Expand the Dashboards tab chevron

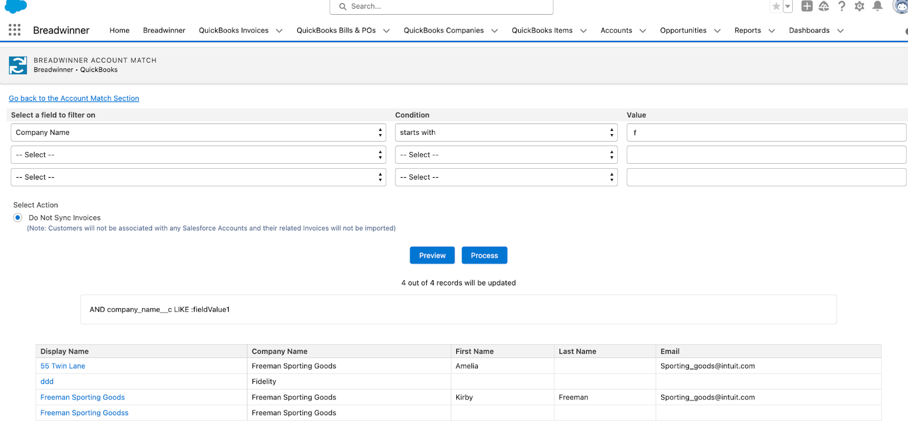[x=840, y=31]
